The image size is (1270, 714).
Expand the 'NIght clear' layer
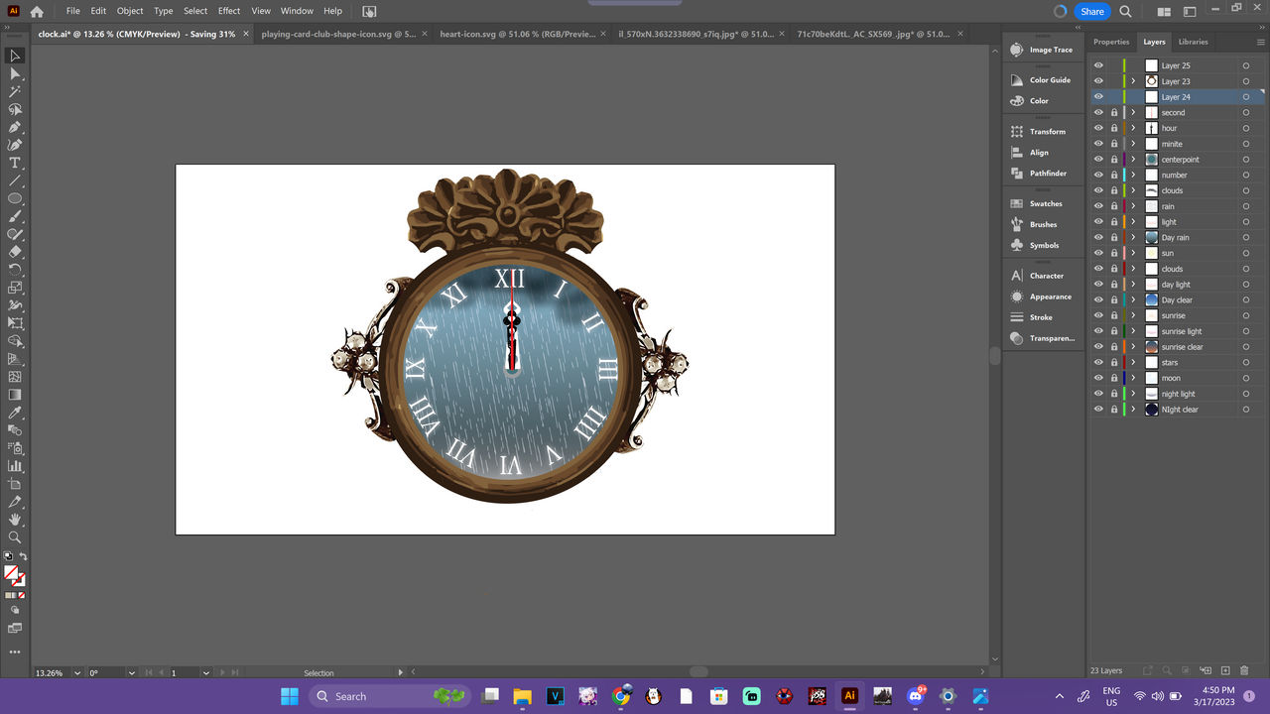point(1133,410)
